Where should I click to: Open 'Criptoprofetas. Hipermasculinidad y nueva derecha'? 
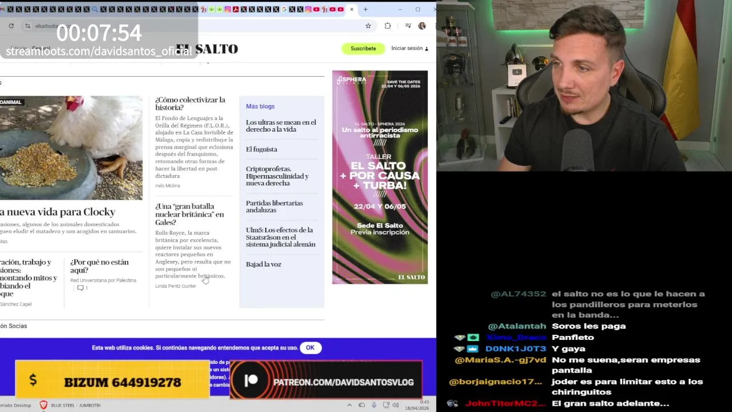click(x=277, y=176)
